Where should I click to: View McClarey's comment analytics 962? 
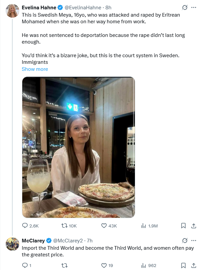[144, 265]
